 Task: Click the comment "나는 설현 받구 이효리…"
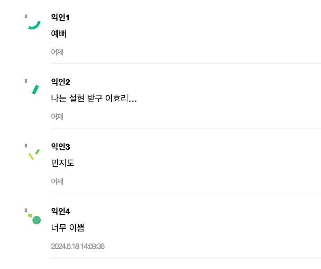coord(94,99)
